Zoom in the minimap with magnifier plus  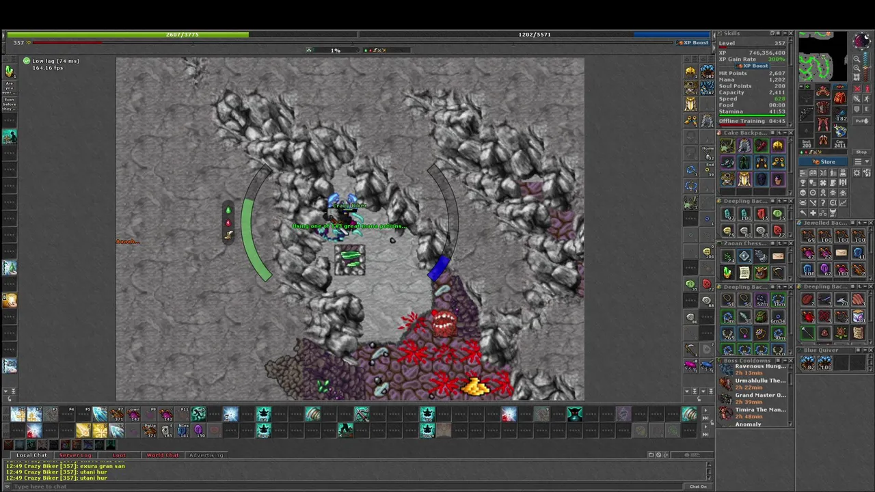pos(857,68)
